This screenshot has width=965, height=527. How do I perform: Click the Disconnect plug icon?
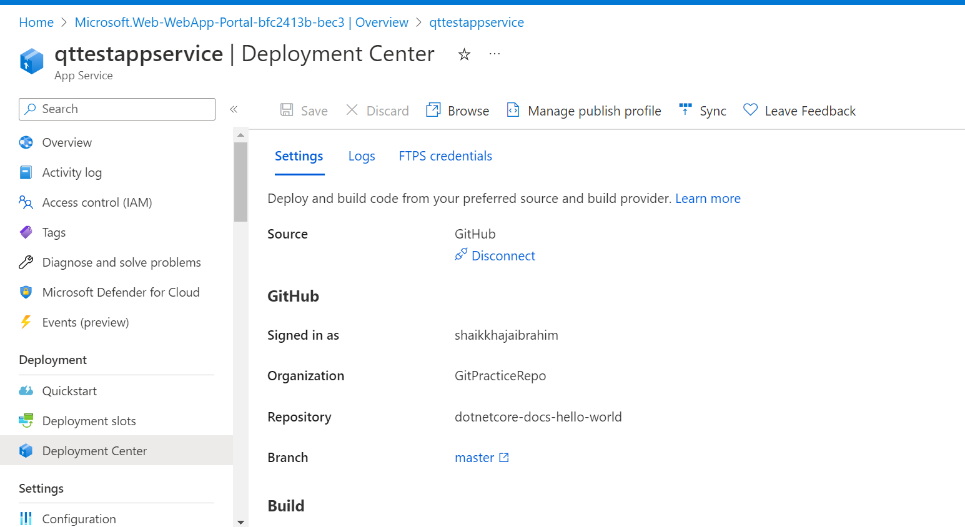(x=461, y=254)
